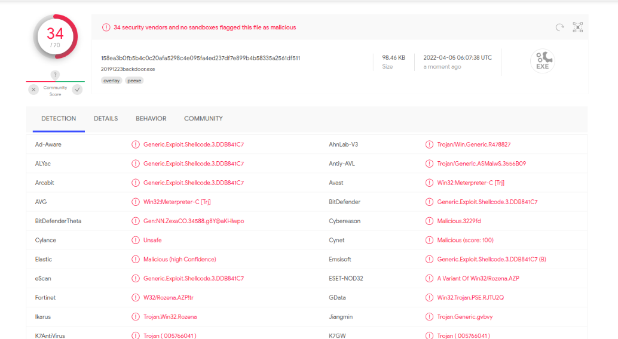Click the EXE file type icon

(x=543, y=61)
